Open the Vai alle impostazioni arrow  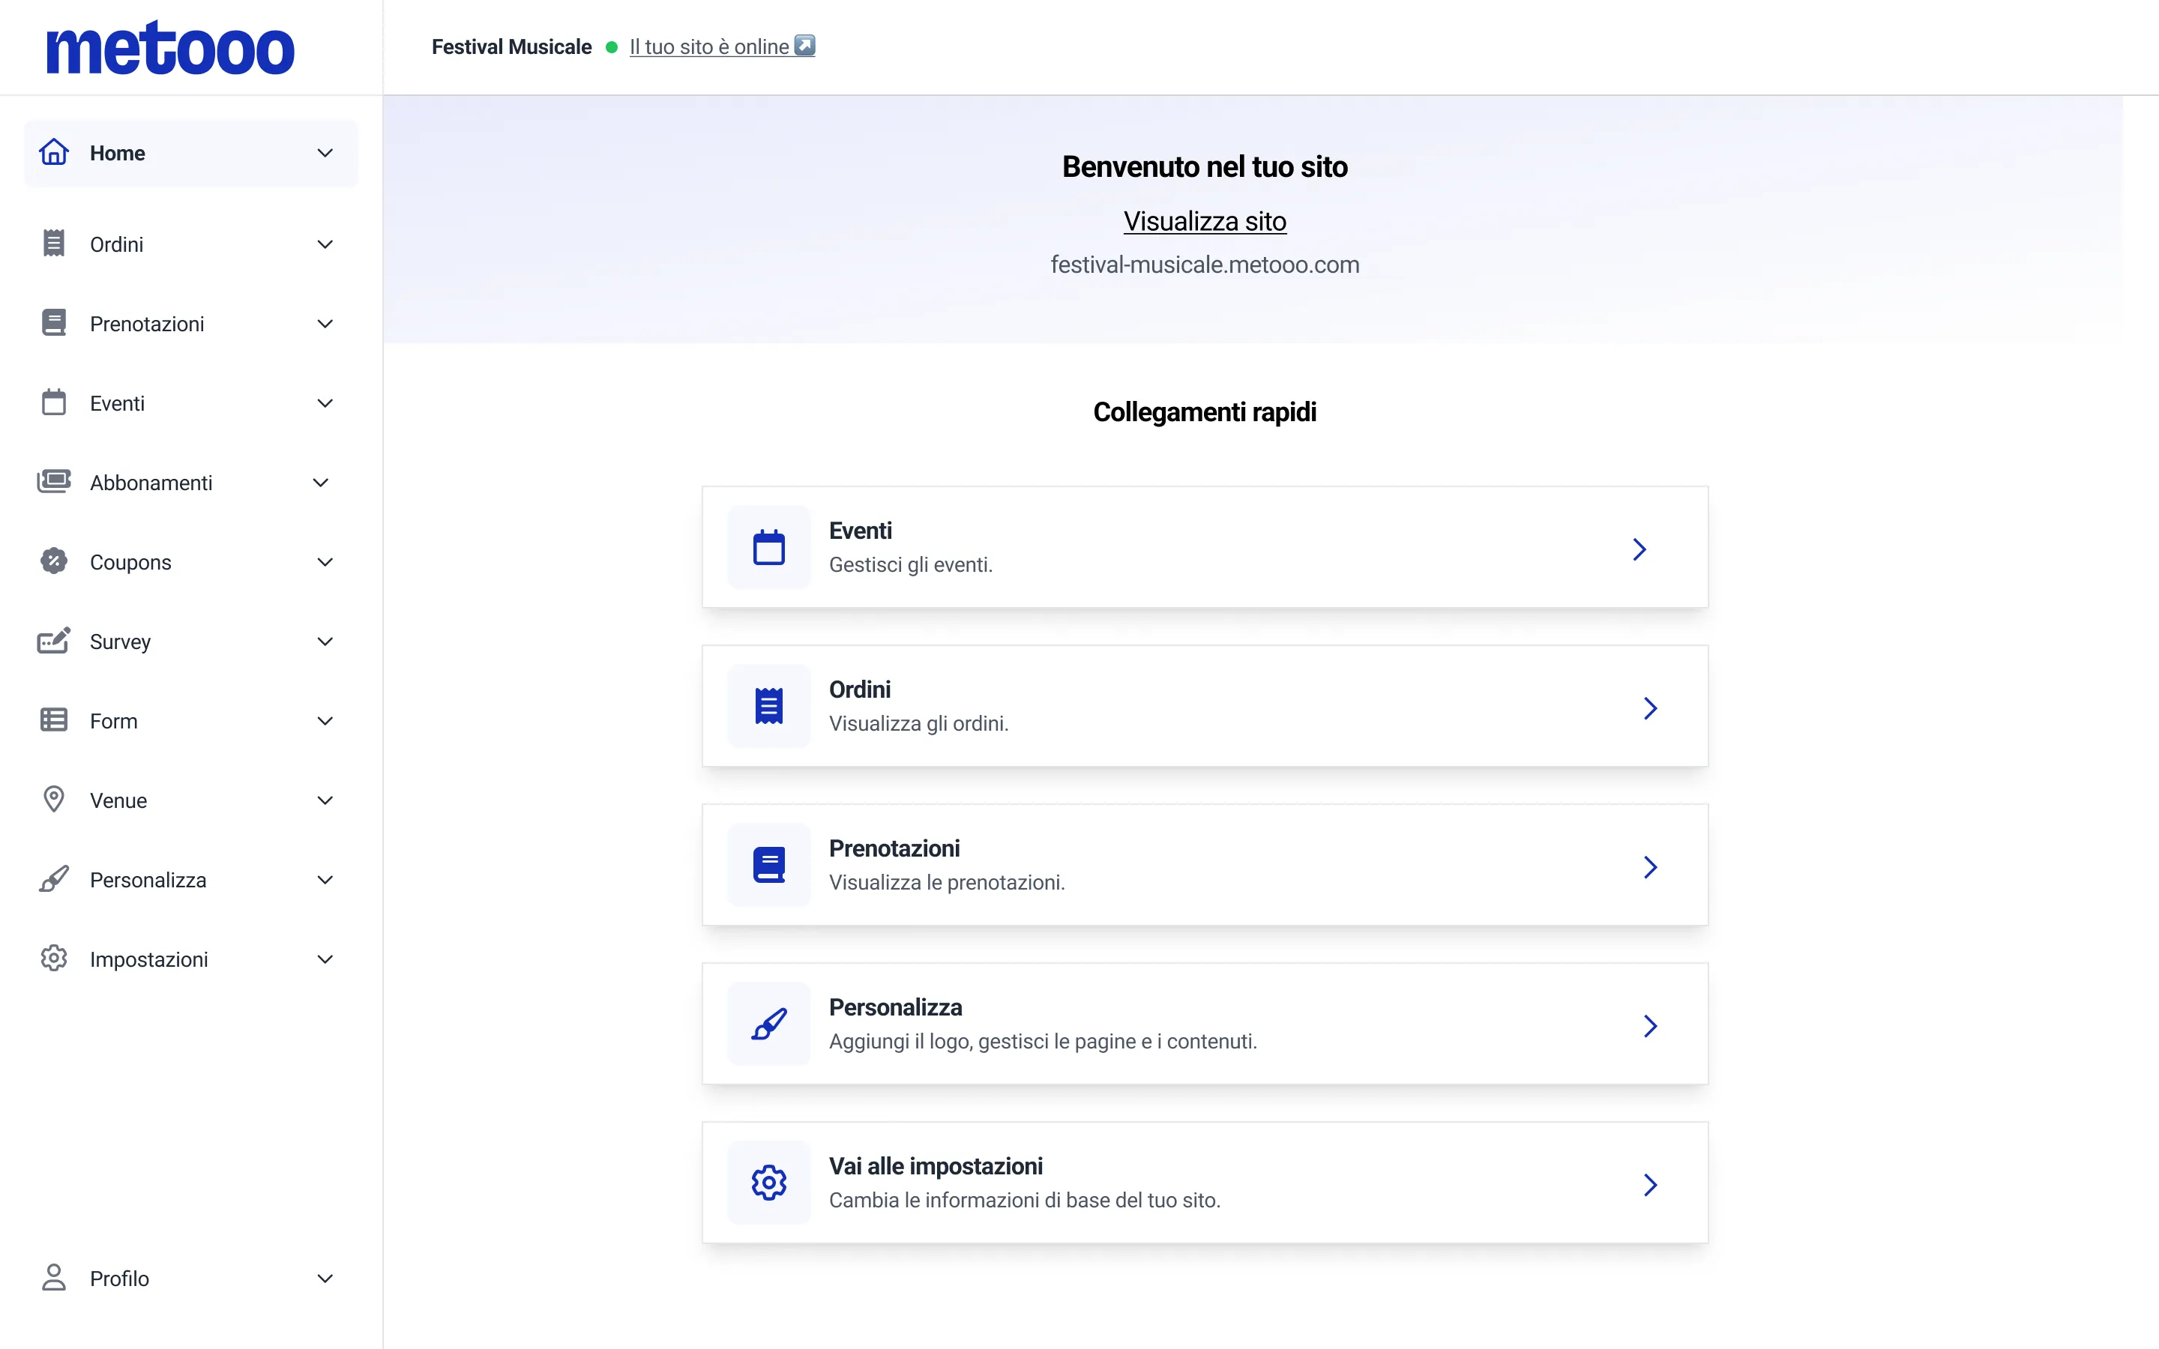click(x=1651, y=1185)
